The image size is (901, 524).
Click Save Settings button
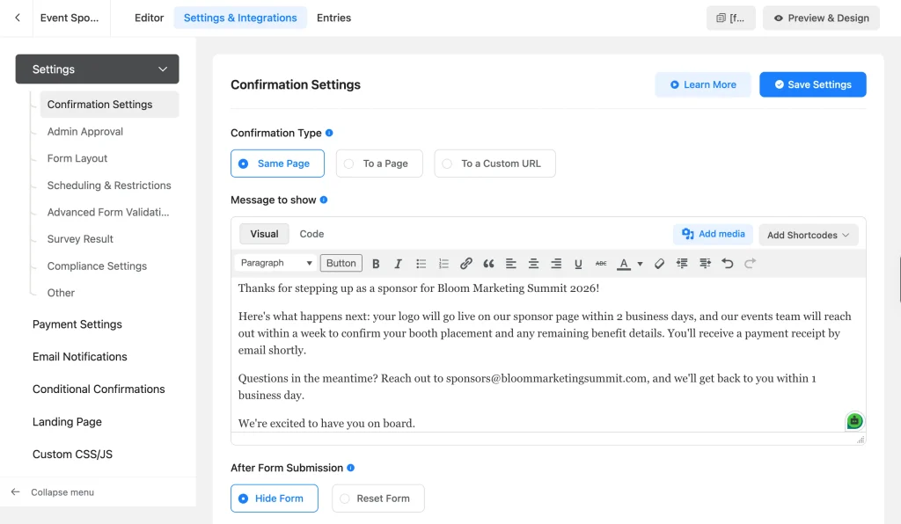tap(812, 84)
